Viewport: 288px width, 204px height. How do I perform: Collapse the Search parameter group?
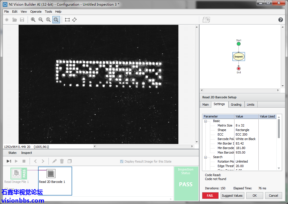205,157
